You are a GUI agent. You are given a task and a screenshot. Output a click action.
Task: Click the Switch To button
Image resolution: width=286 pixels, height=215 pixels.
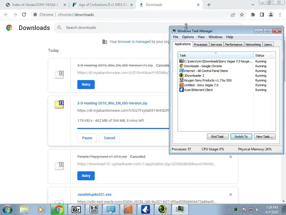pyautogui.click(x=241, y=137)
